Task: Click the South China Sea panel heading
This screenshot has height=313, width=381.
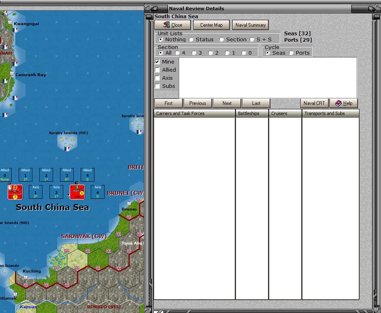Action: pyautogui.click(x=176, y=17)
